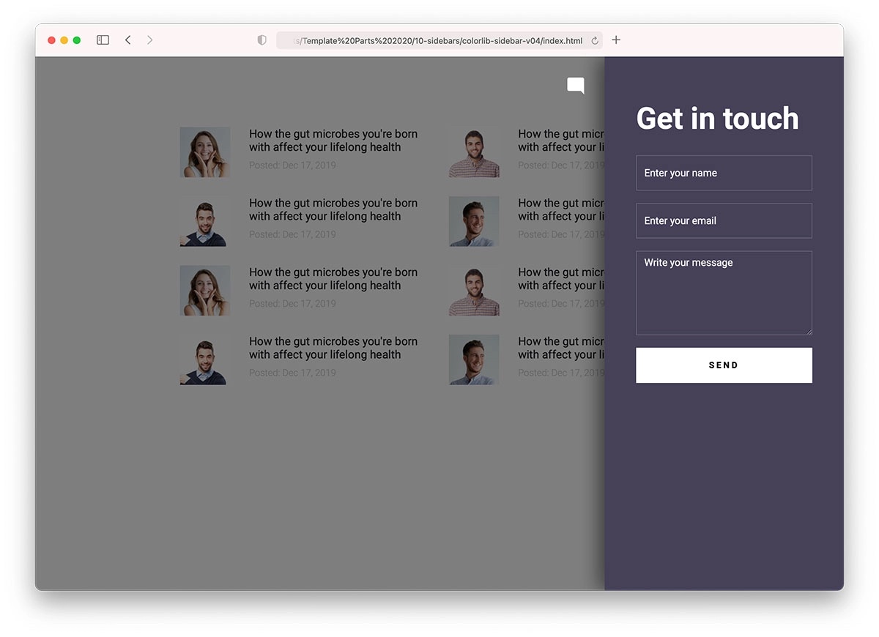Viewport: 879px width, 637px height.
Task: Open the bottommost bearded man in vest thumbnail
Action: pos(205,360)
